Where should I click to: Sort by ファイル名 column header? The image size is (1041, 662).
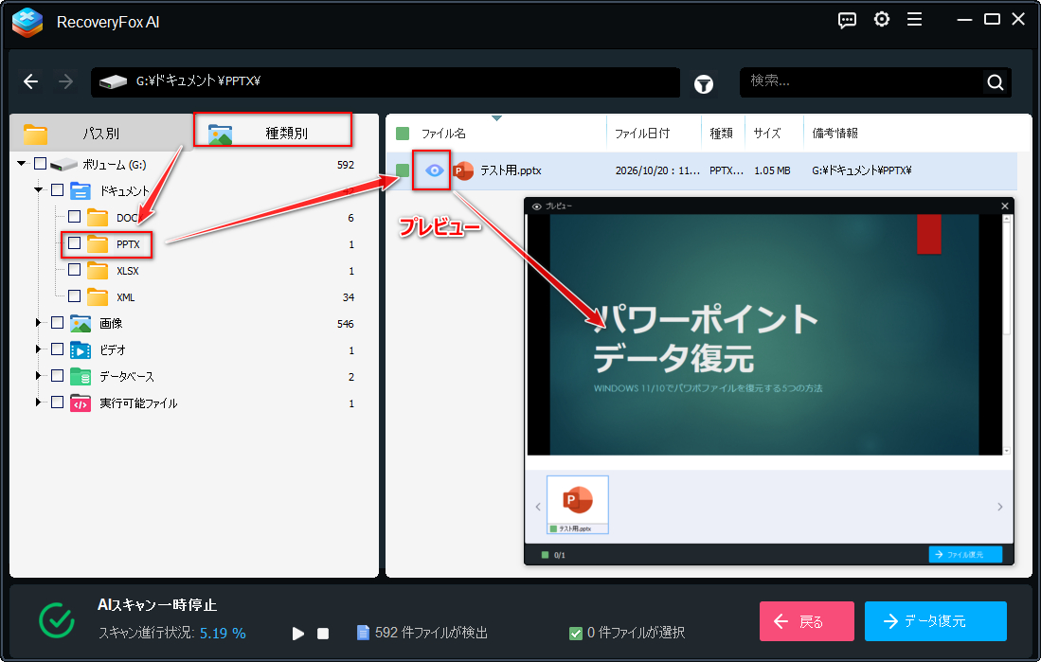point(443,134)
